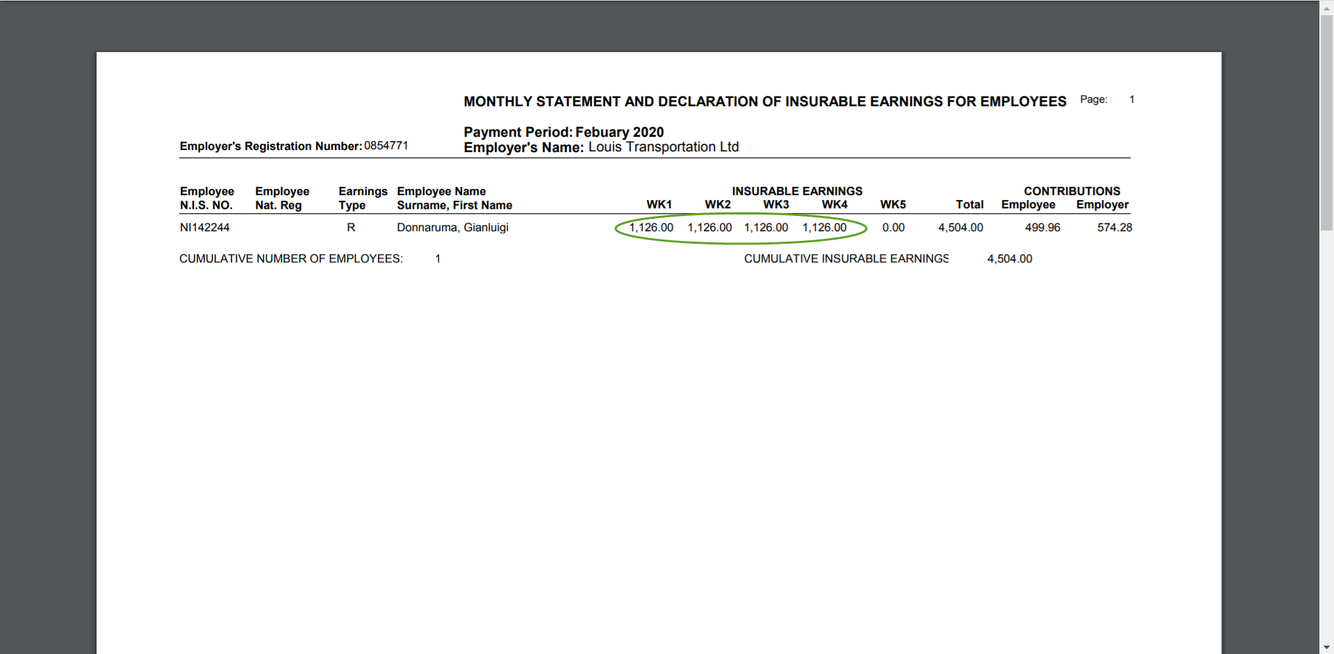The height and width of the screenshot is (654, 1334).
Task: Click the WK1 column header
Action: 659,204
